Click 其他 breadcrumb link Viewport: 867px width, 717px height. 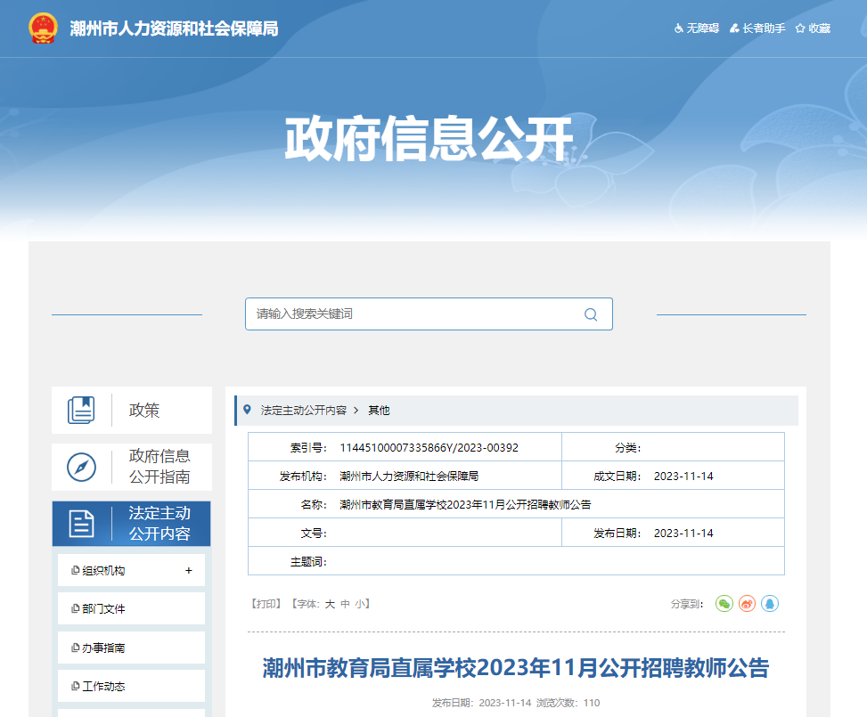coord(380,411)
